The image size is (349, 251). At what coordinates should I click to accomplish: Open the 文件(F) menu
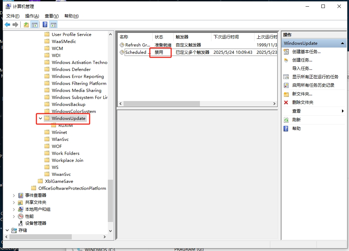13,16
